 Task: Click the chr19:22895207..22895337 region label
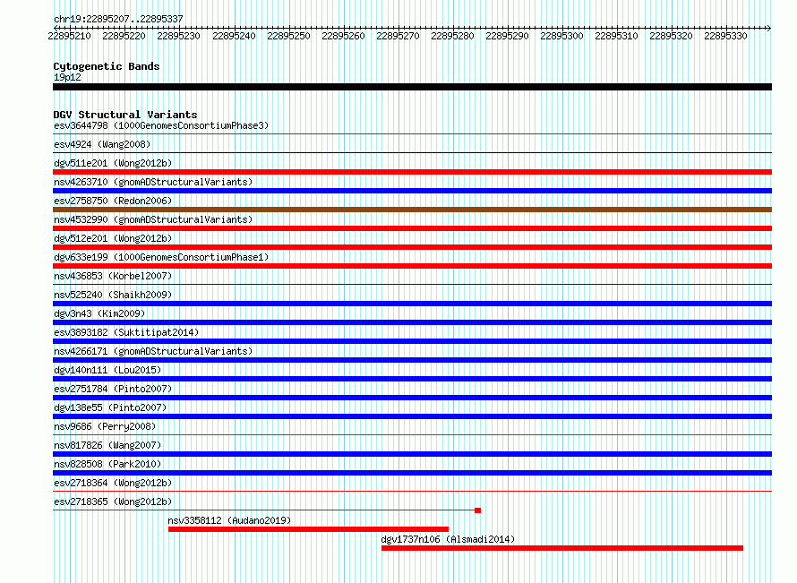pyautogui.click(x=118, y=19)
